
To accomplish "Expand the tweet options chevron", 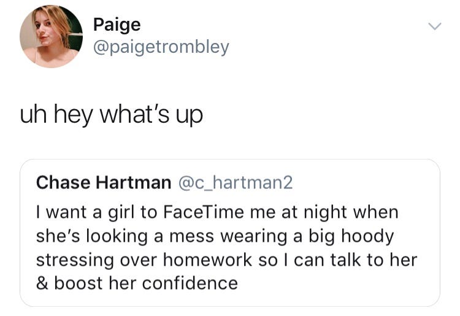I will (434, 26).
